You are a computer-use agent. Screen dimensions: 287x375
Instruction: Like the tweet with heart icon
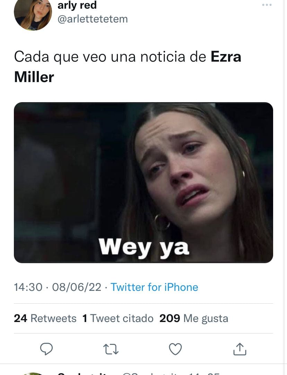click(175, 349)
